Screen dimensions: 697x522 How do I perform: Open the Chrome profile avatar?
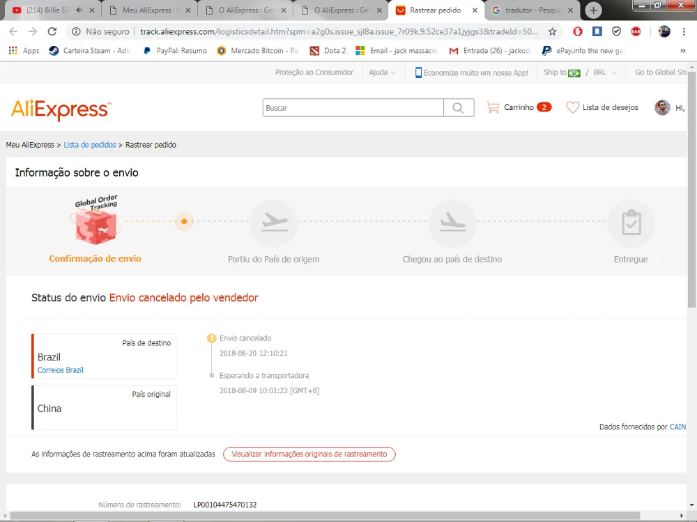[x=664, y=31]
